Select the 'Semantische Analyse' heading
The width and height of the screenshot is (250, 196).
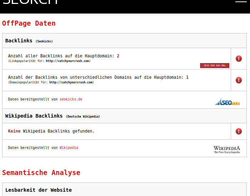click(x=41, y=172)
